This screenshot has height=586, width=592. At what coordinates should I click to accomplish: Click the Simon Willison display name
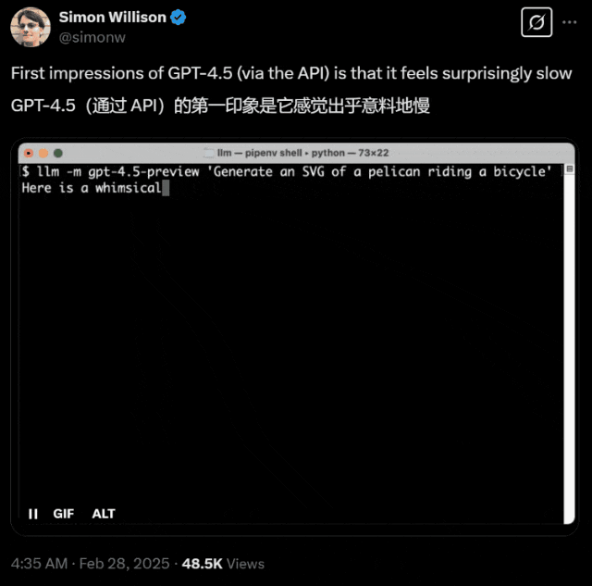[x=113, y=17]
